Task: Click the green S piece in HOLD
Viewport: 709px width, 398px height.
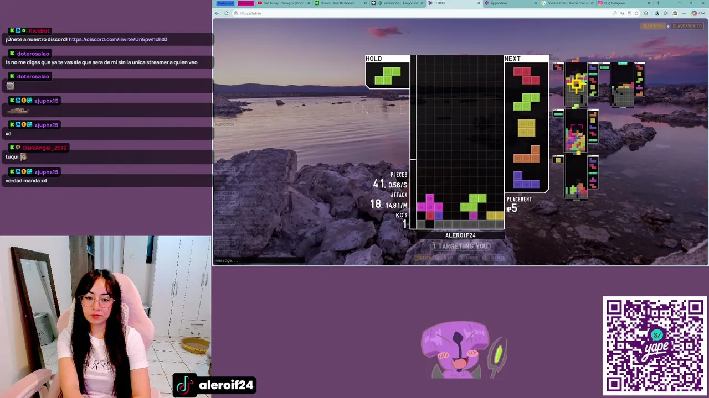Action: pyautogui.click(x=388, y=76)
